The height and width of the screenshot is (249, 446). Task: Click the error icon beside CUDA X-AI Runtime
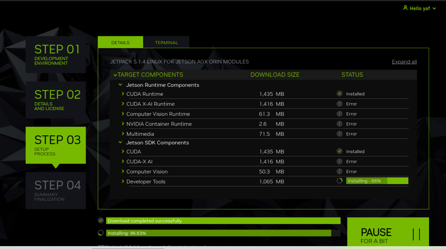(339, 104)
